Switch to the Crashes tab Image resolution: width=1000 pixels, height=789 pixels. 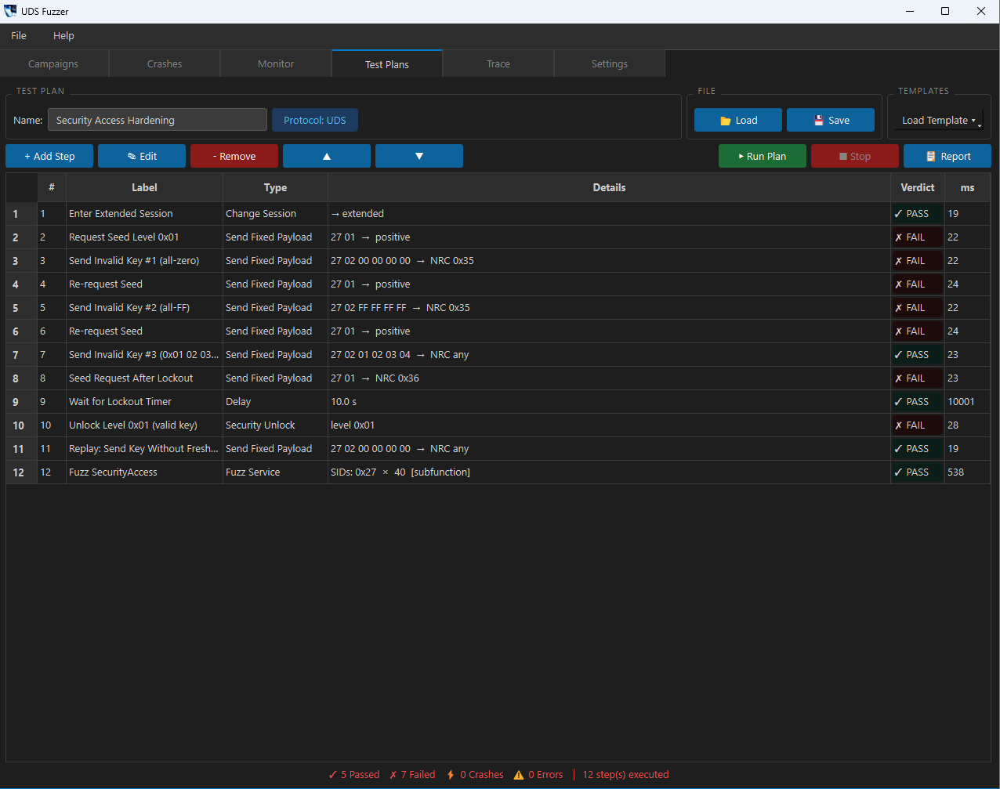pyautogui.click(x=165, y=64)
